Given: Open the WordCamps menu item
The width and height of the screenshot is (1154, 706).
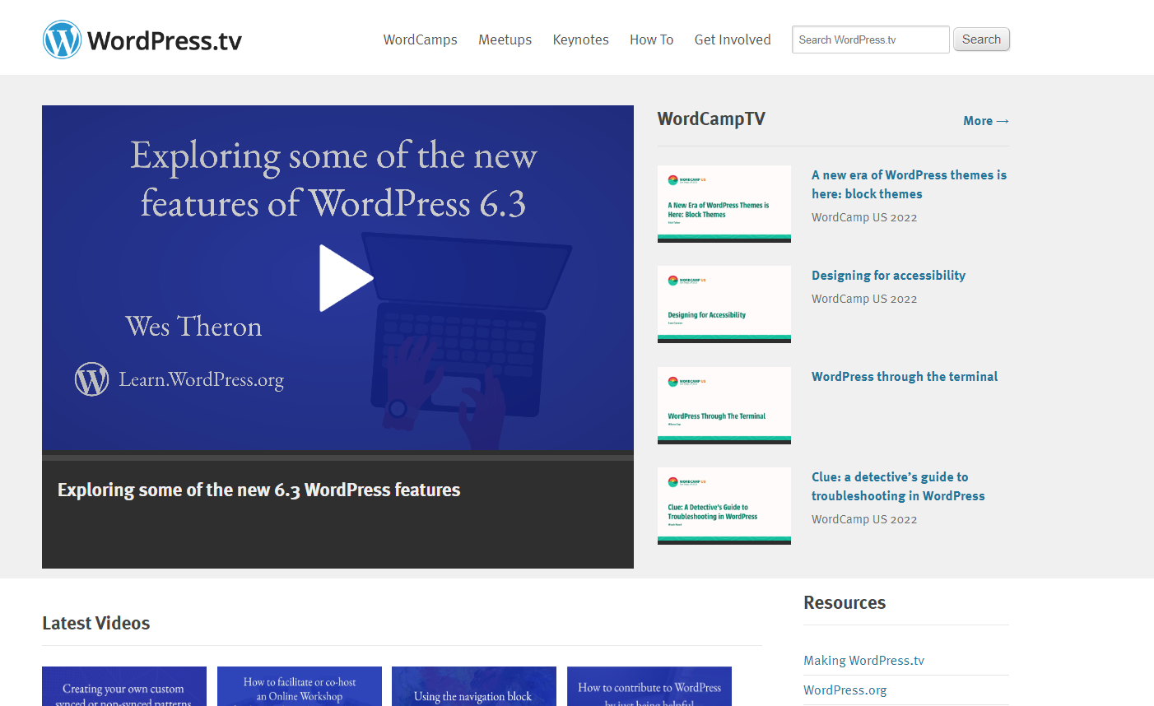Looking at the screenshot, I should pyautogui.click(x=420, y=39).
